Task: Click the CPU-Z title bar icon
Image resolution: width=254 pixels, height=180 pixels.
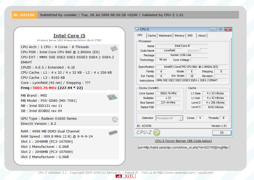Action: [137, 29]
